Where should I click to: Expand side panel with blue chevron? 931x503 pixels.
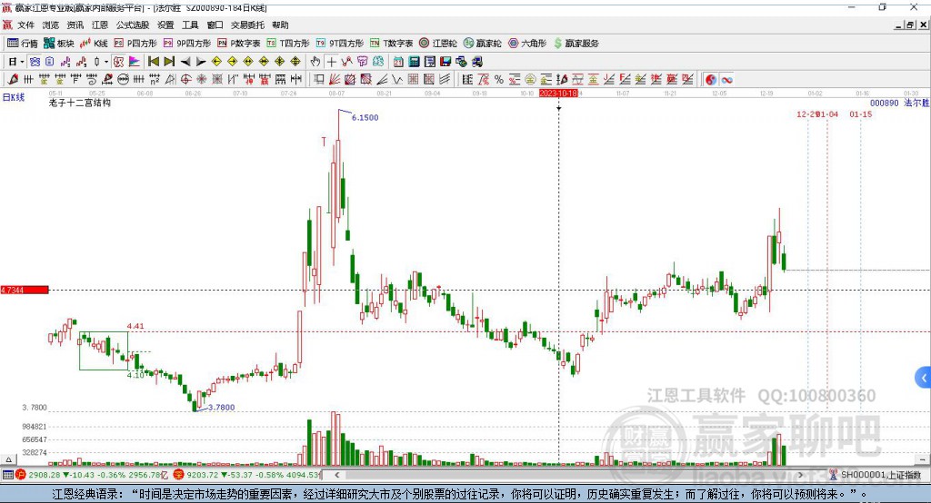924,378
